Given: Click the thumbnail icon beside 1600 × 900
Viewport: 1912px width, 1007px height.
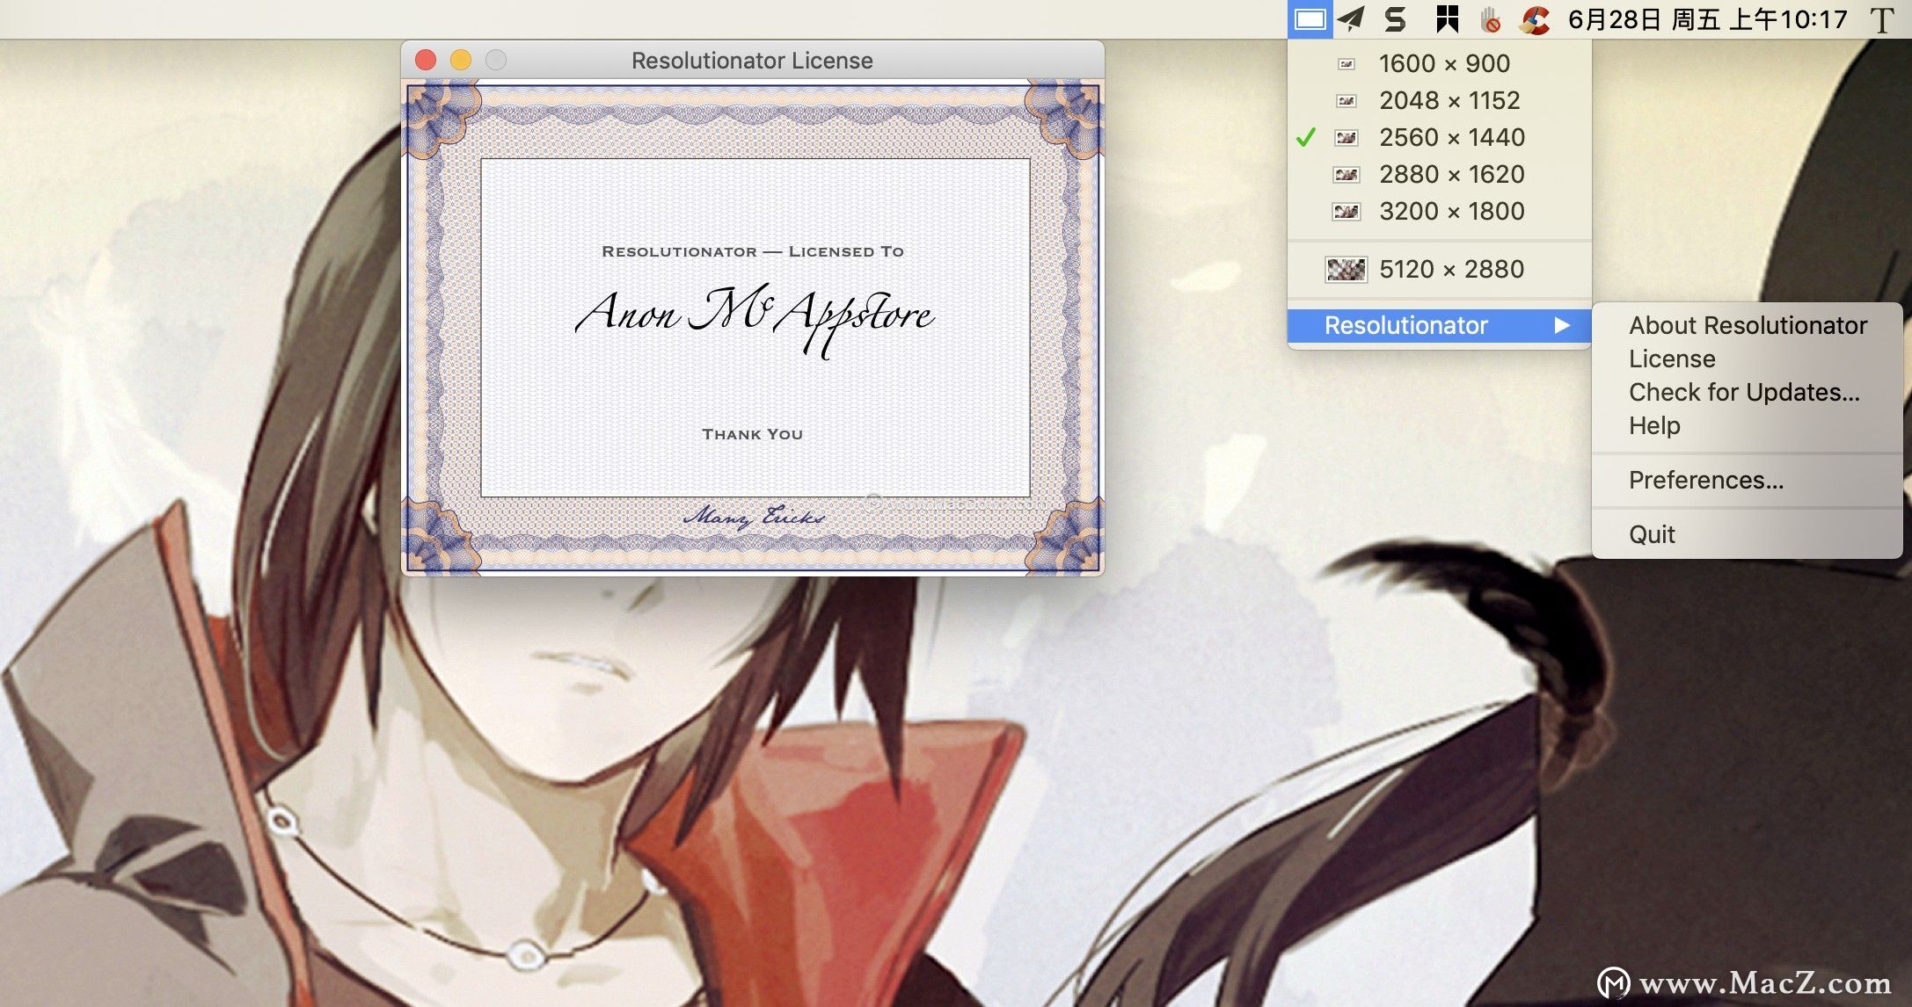Looking at the screenshot, I should [1346, 63].
